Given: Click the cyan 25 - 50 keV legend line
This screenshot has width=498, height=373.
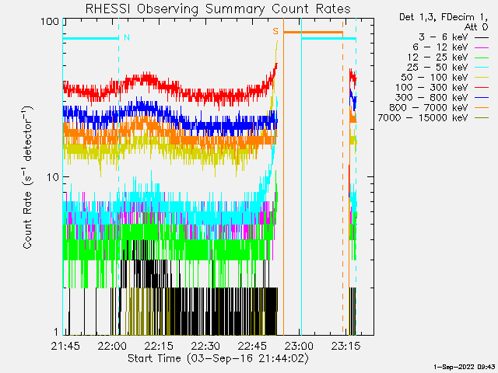Looking at the screenshot, I should 482,68.
